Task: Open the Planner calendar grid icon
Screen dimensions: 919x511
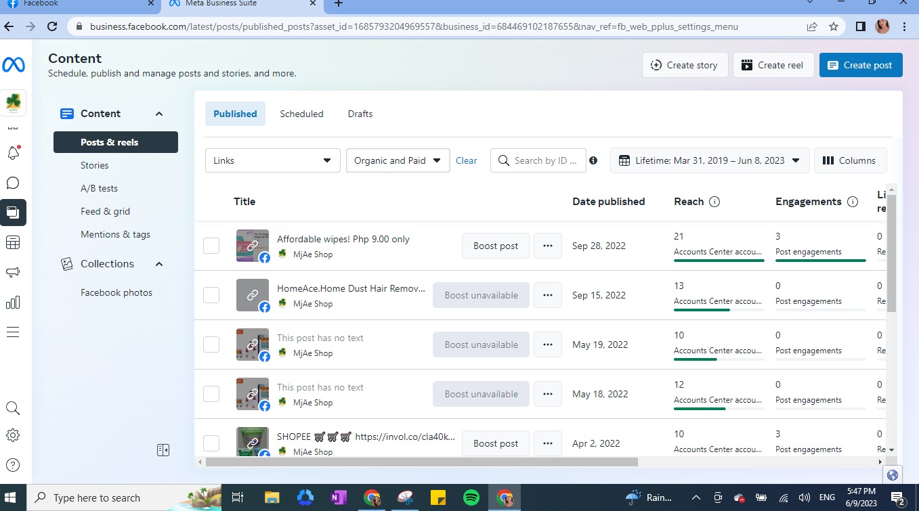Action: point(13,242)
